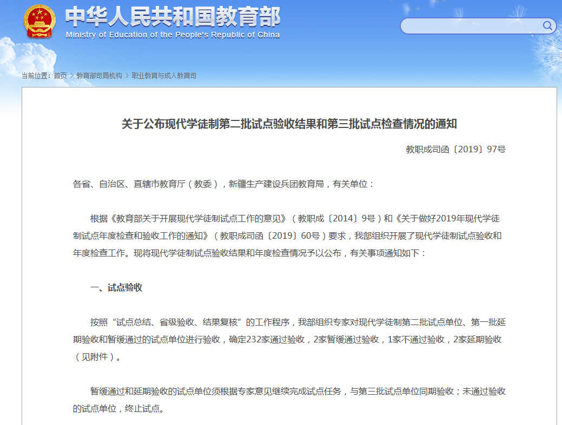Open 职业教育与成人教育司 breadcrumb link
Image resolution: width=562 pixels, height=425 pixels.
(x=164, y=76)
